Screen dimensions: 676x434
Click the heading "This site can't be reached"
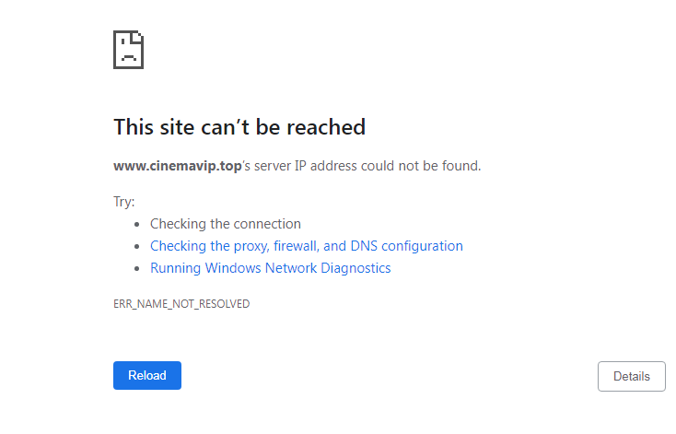[239, 127]
